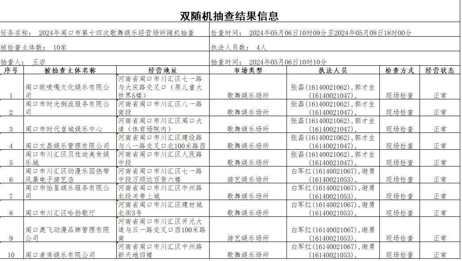Select 歌舞娱乐场所 in row 10
The image size is (462, 261).
[248, 250]
